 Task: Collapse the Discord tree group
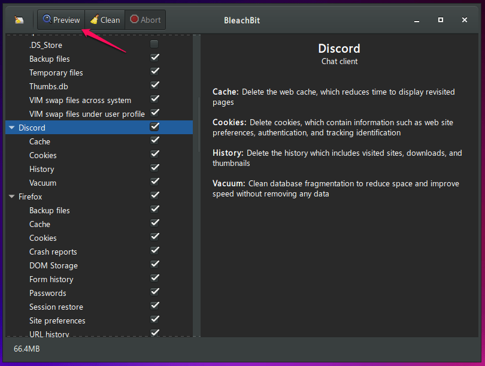[x=12, y=128]
